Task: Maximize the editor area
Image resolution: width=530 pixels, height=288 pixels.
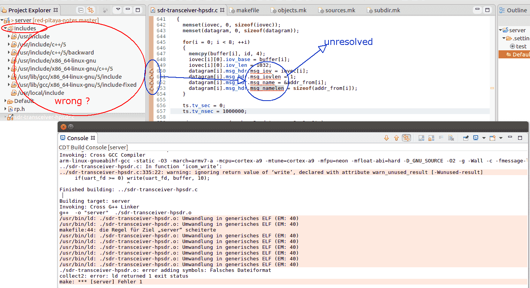Action: click(x=487, y=10)
